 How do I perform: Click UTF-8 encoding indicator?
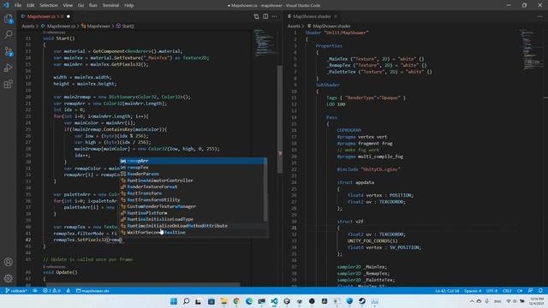coord(491,291)
